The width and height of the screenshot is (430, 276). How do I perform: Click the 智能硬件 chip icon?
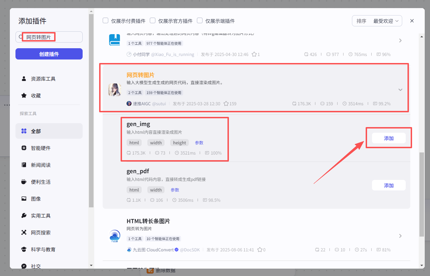tap(24, 148)
